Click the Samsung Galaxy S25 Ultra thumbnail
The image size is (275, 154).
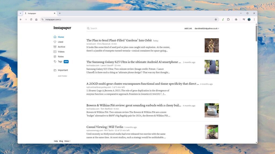tap(212, 67)
